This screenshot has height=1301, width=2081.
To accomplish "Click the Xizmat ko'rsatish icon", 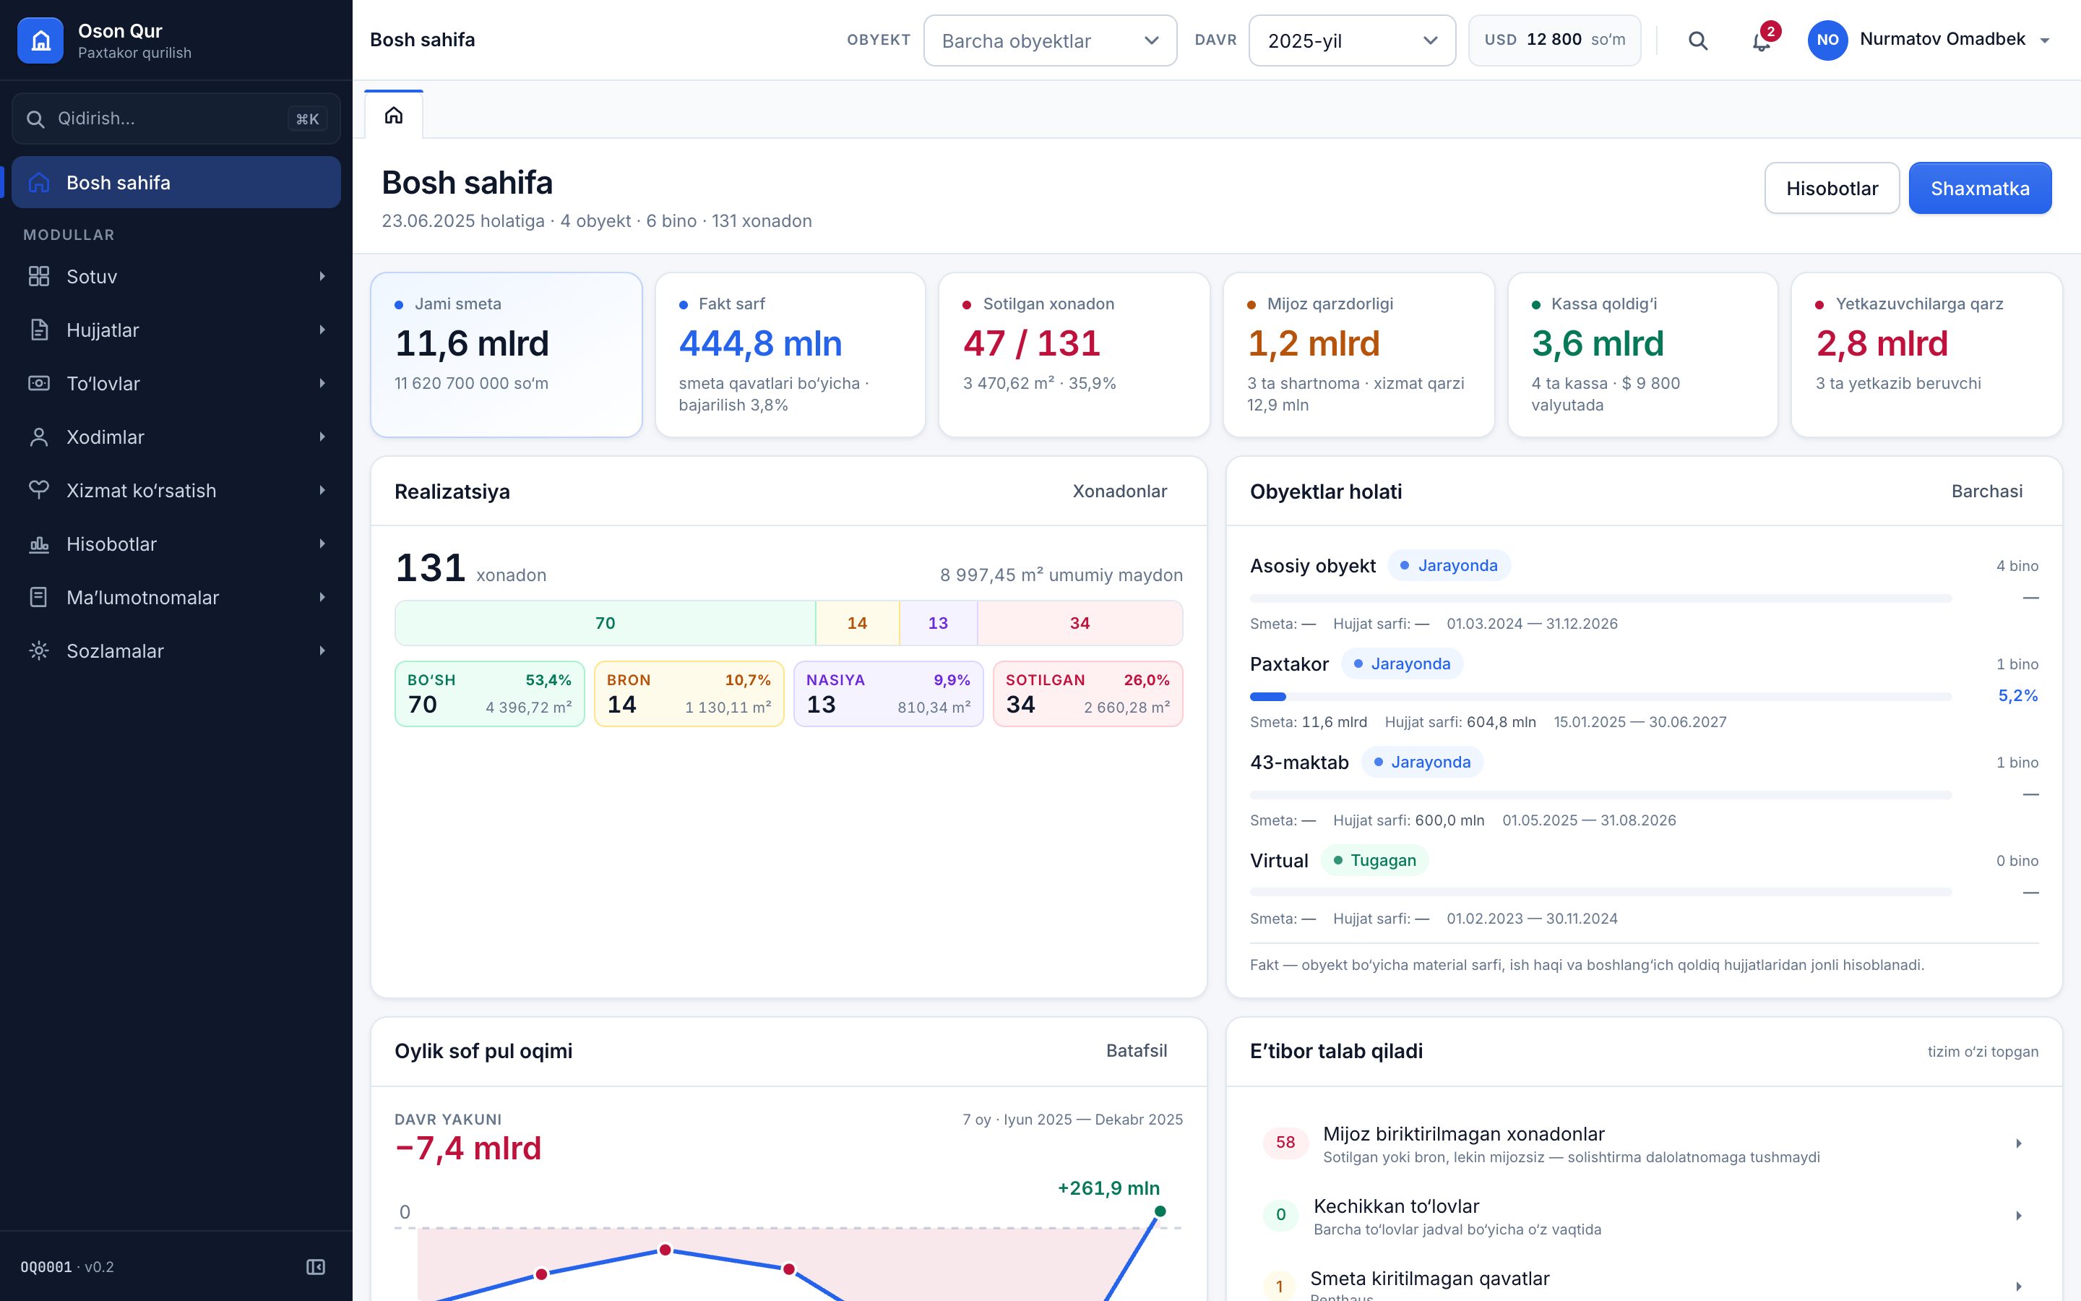I will tap(39, 489).
